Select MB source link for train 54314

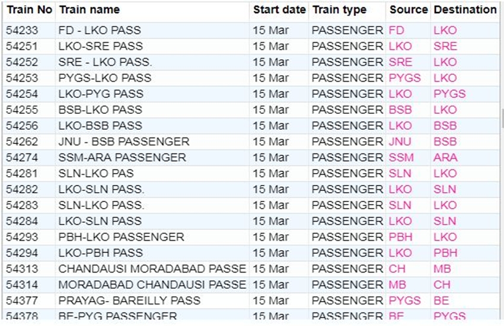pyautogui.click(x=397, y=285)
